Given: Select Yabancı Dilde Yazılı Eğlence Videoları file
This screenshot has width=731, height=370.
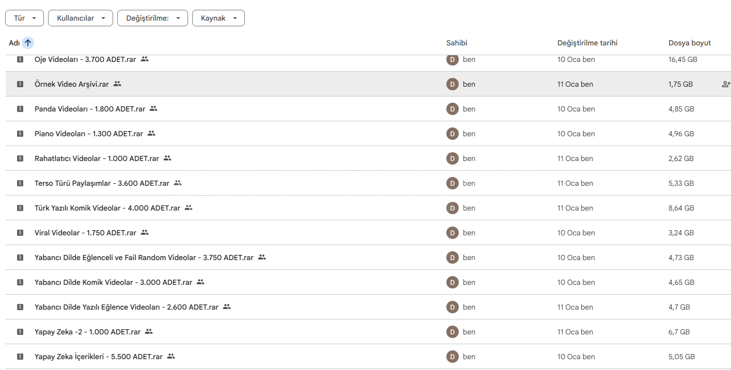Looking at the screenshot, I should click(x=126, y=307).
